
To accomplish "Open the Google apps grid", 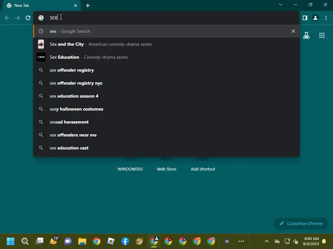I will (x=322, y=35).
